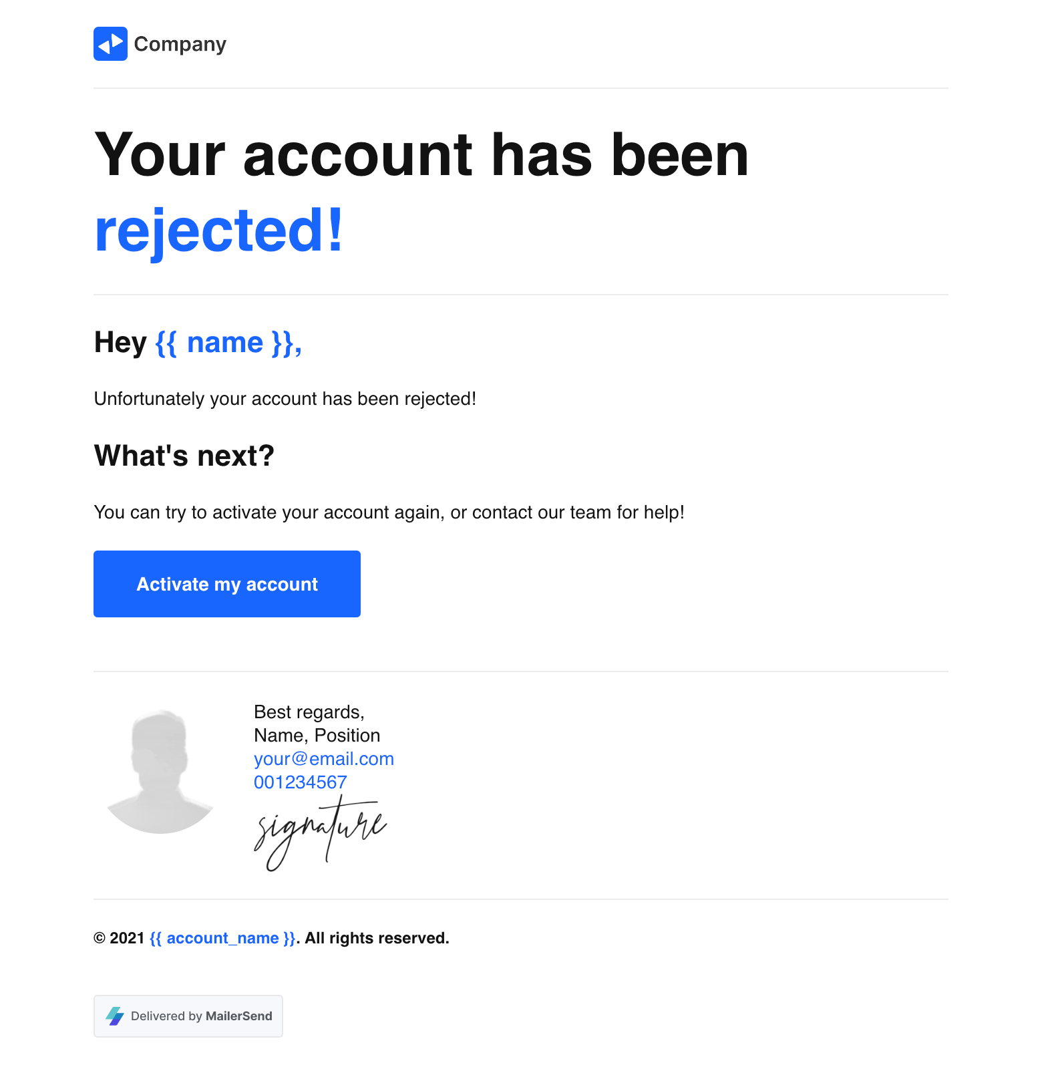Click the MailerSend lightning logo icon

tap(115, 1016)
